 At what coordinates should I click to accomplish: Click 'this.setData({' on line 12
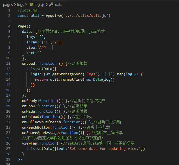click(x=41, y=69)
